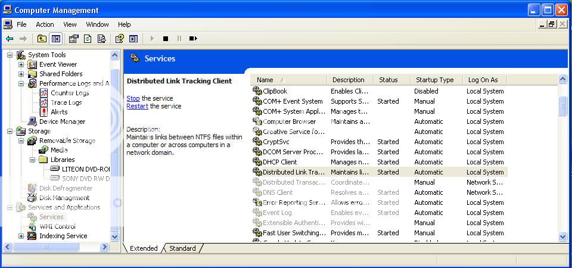Image resolution: width=572 pixels, height=268 pixels.
Task: Open the Window menu
Action: (97, 24)
